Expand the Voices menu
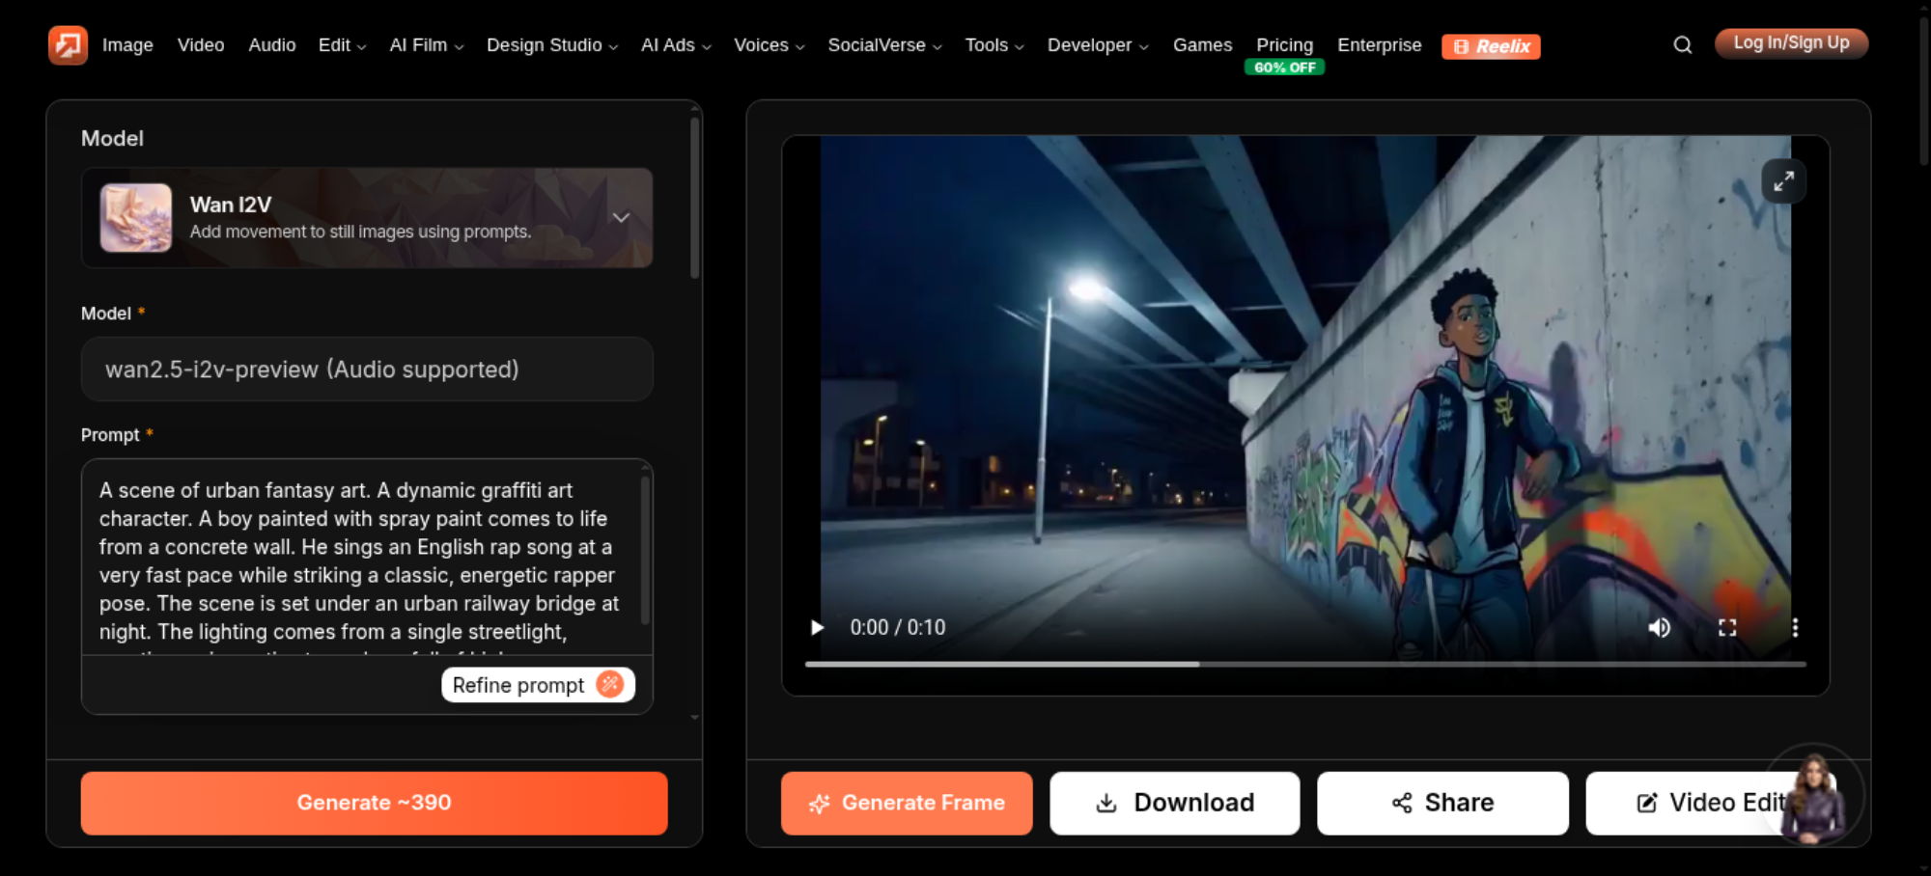The height and width of the screenshot is (876, 1931). (x=769, y=45)
